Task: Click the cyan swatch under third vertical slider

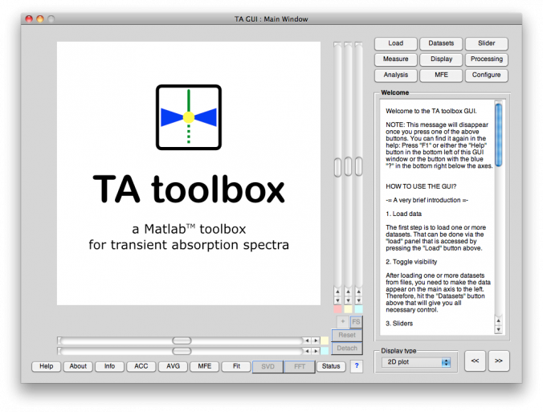Action: coord(359,309)
